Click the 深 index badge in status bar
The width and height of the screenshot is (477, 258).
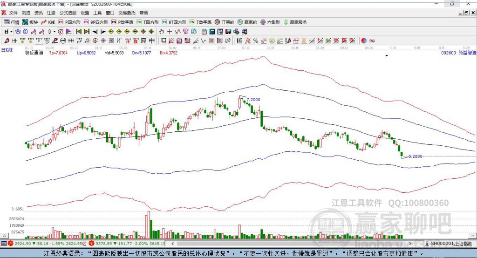92,244
